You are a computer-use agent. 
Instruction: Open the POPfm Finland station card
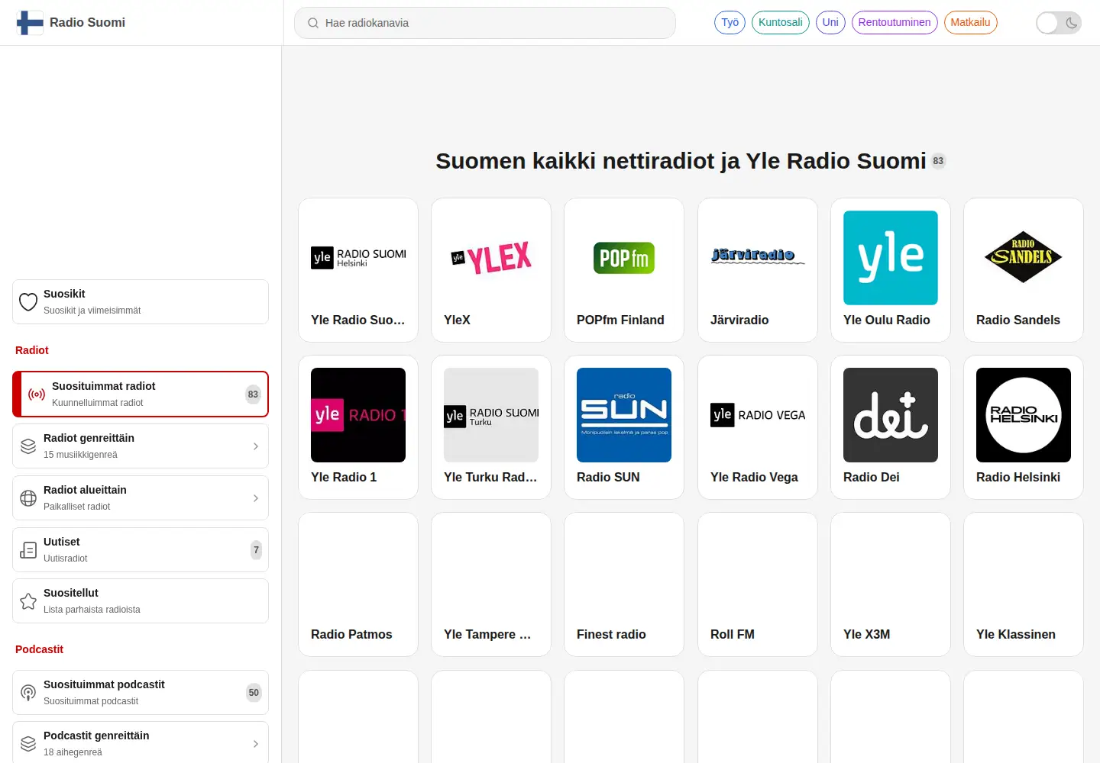(624, 270)
